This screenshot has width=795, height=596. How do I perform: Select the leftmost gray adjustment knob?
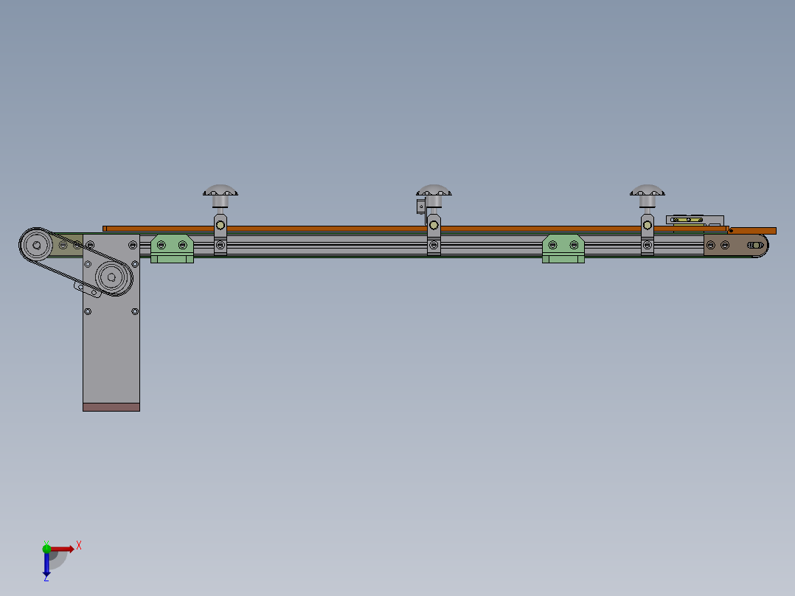[221, 196]
